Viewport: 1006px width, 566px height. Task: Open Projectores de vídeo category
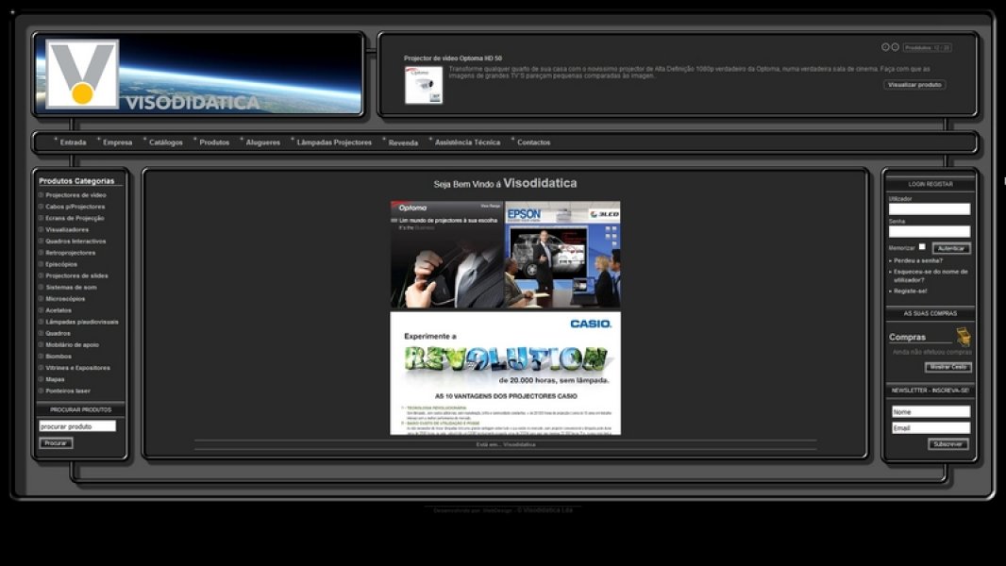click(75, 195)
